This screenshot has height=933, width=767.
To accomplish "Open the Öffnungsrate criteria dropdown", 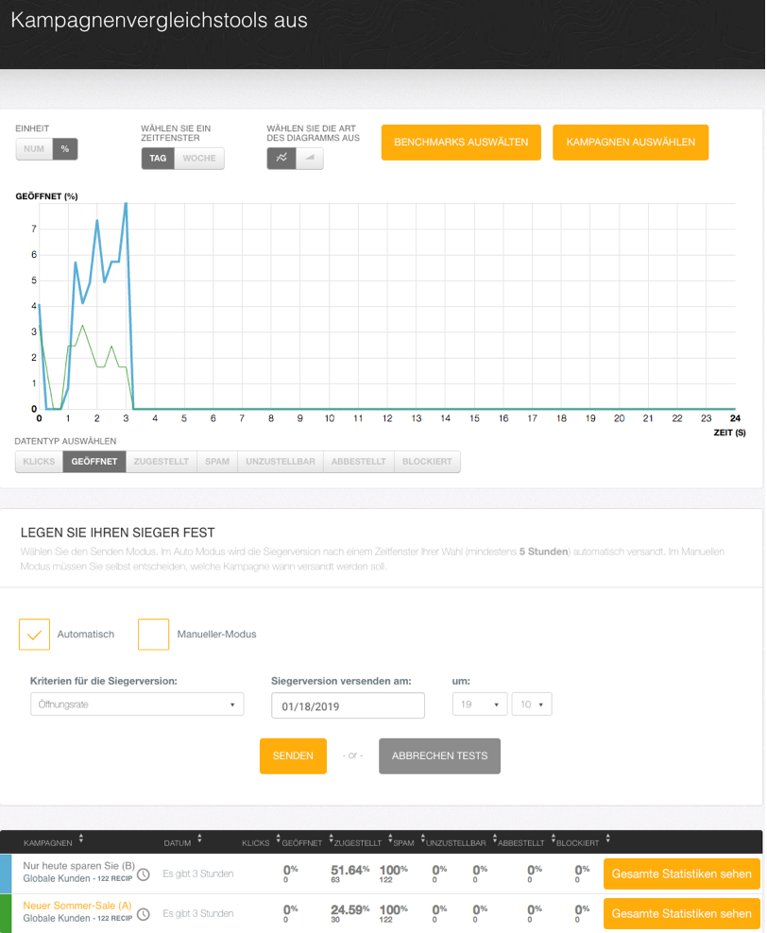I will coord(137,704).
